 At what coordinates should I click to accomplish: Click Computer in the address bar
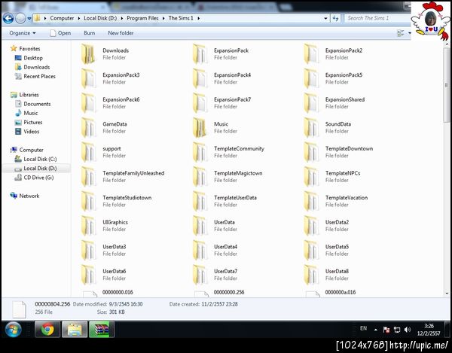pos(62,18)
